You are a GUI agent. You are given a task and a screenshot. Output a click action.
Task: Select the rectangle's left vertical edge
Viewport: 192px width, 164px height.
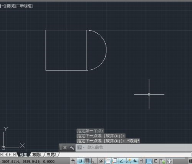tap(46, 50)
